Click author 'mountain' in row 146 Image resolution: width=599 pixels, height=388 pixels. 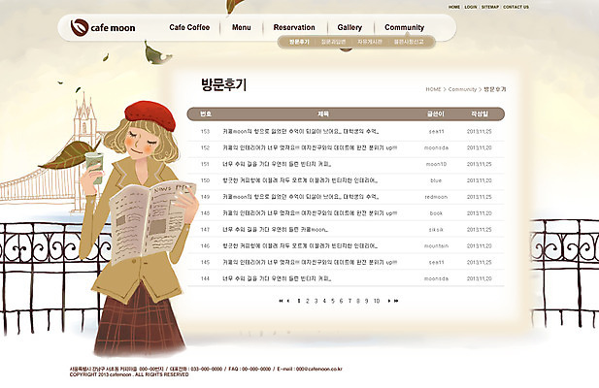click(x=436, y=246)
